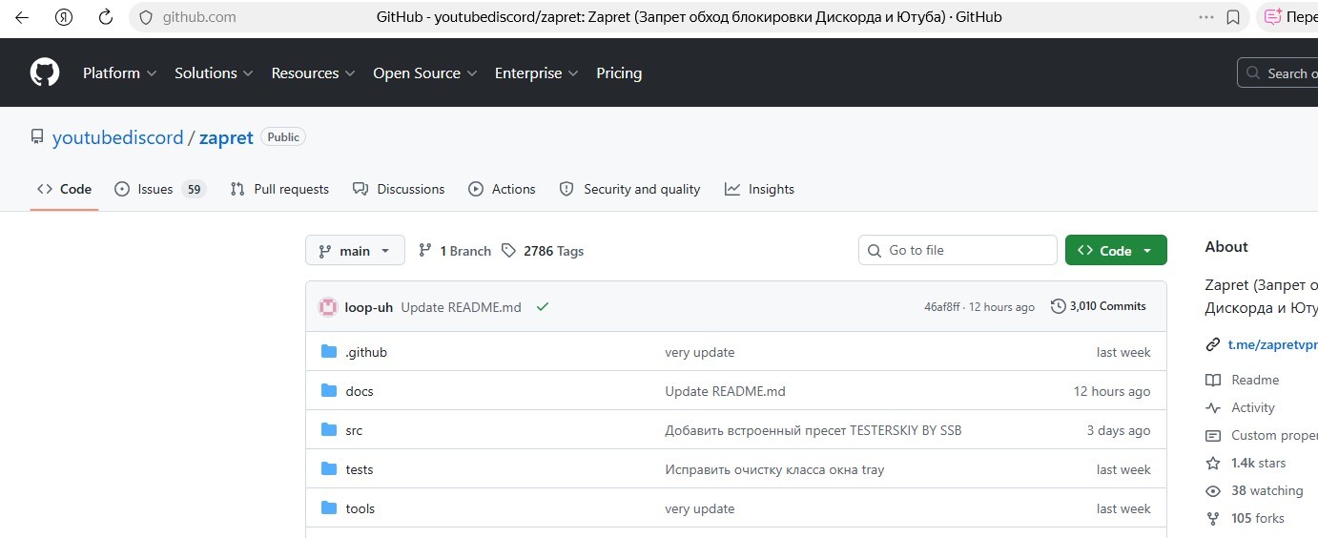This screenshot has height=538, width=1318.
Task: Switch to the Pull requests tab
Action: 279,189
